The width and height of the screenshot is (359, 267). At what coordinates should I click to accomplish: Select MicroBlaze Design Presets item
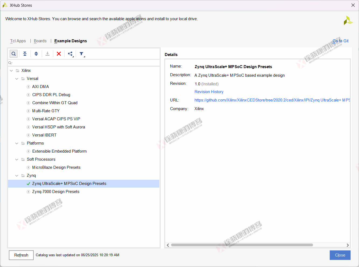click(56, 167)
